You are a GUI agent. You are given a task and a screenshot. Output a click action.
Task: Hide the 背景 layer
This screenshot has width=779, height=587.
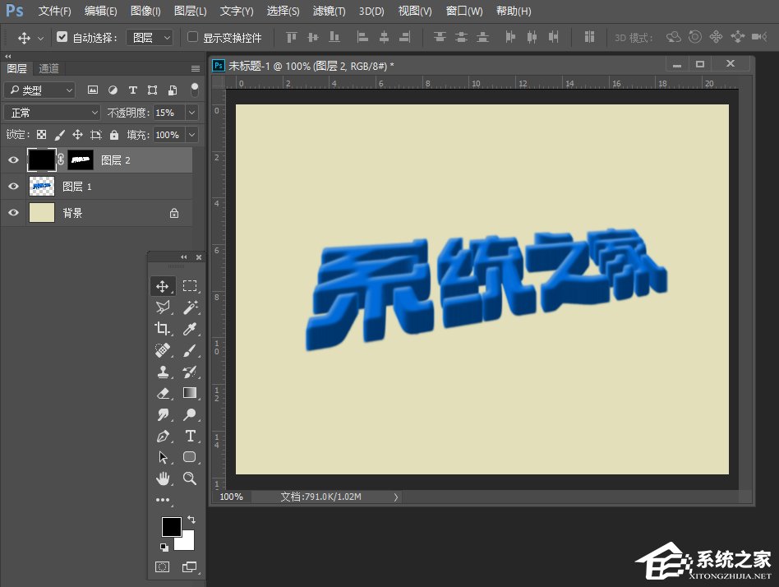point(13,212)
